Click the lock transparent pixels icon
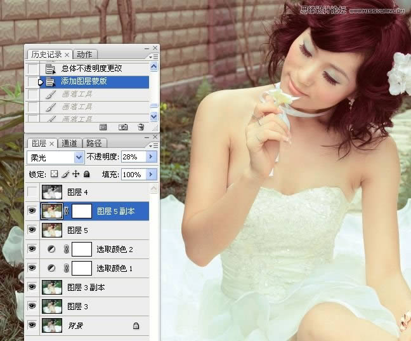Image resolution: width=411 pixels, height=341 pixels. 55,174
